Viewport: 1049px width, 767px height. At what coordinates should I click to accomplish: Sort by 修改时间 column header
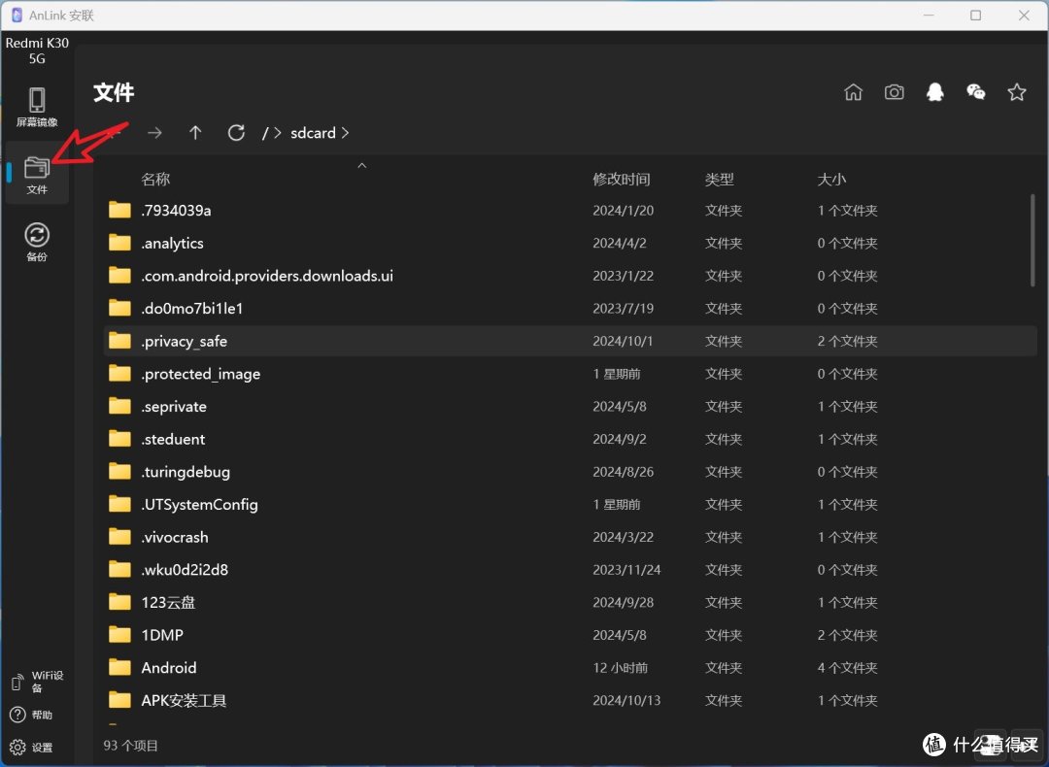[x=621, y=180]
